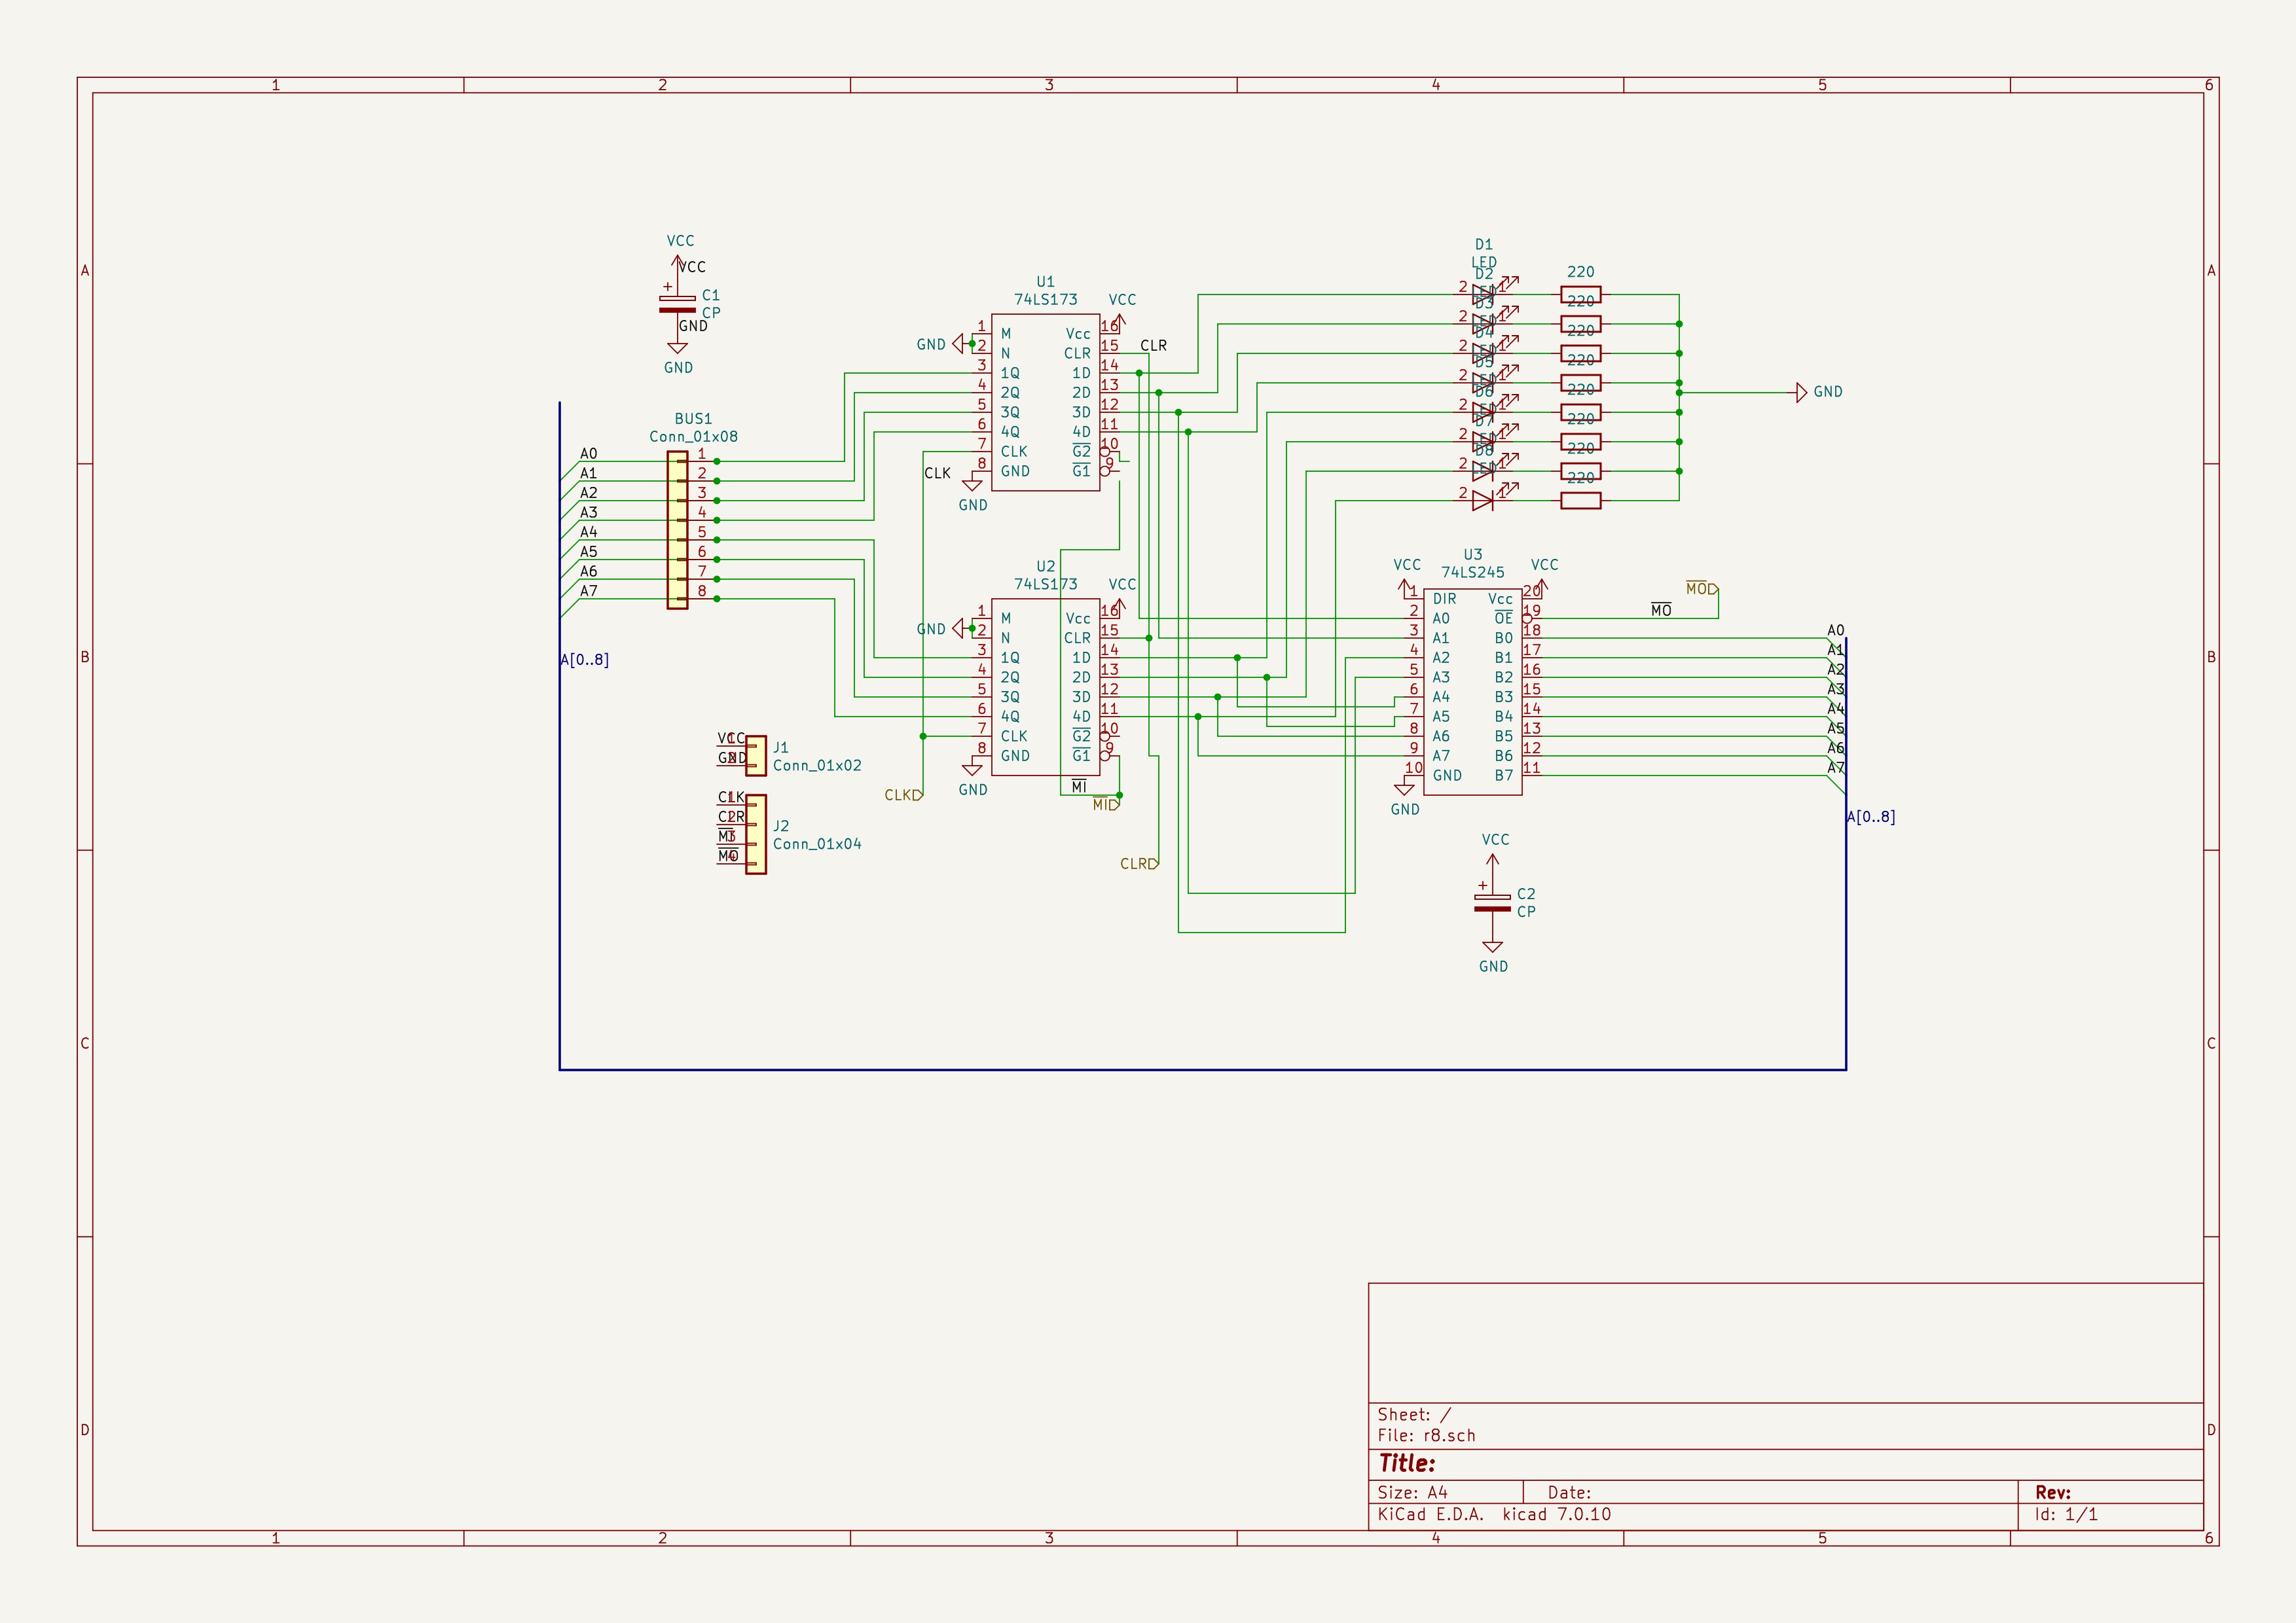The image size is (2296, 1623).
Task: Click the CLRD hierarchical label
Action: [x=1139, y=863]
